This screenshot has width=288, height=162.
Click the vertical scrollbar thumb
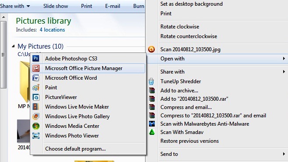(4, 54)
